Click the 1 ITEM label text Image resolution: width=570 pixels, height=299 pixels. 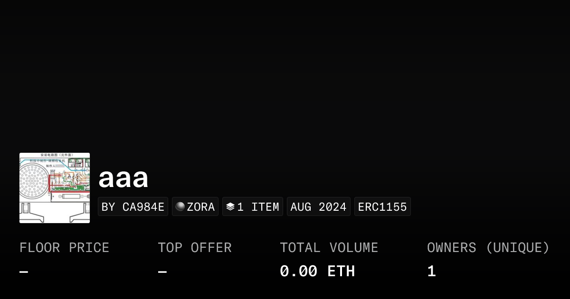(x=258, y=206)
